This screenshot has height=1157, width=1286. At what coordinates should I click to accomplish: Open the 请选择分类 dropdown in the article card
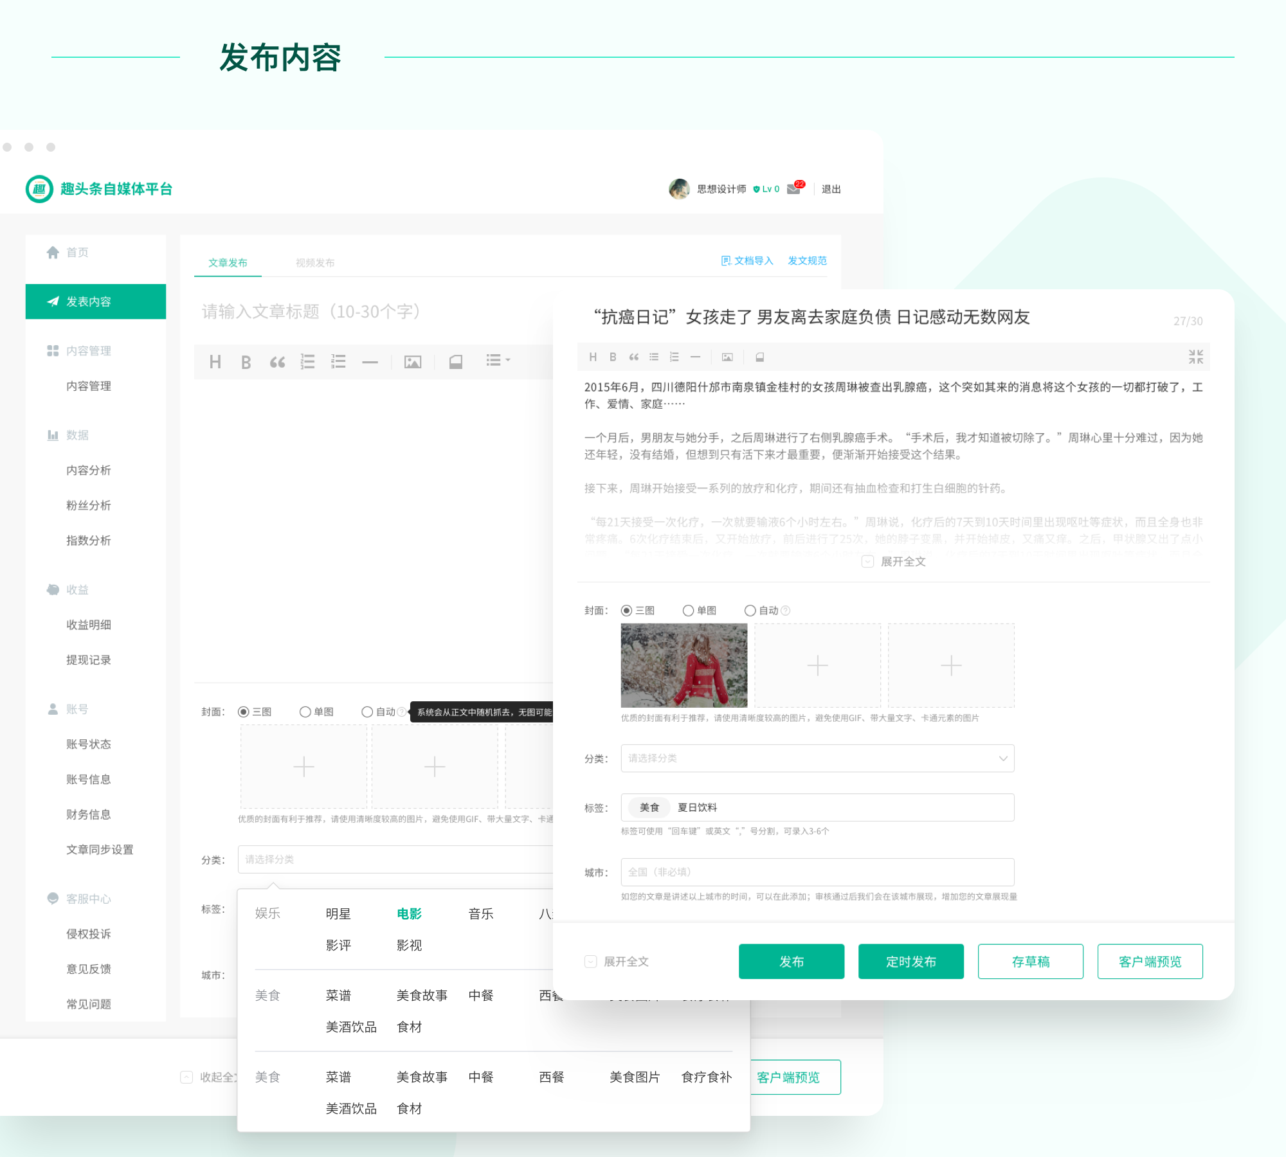(x=817, y=758)
